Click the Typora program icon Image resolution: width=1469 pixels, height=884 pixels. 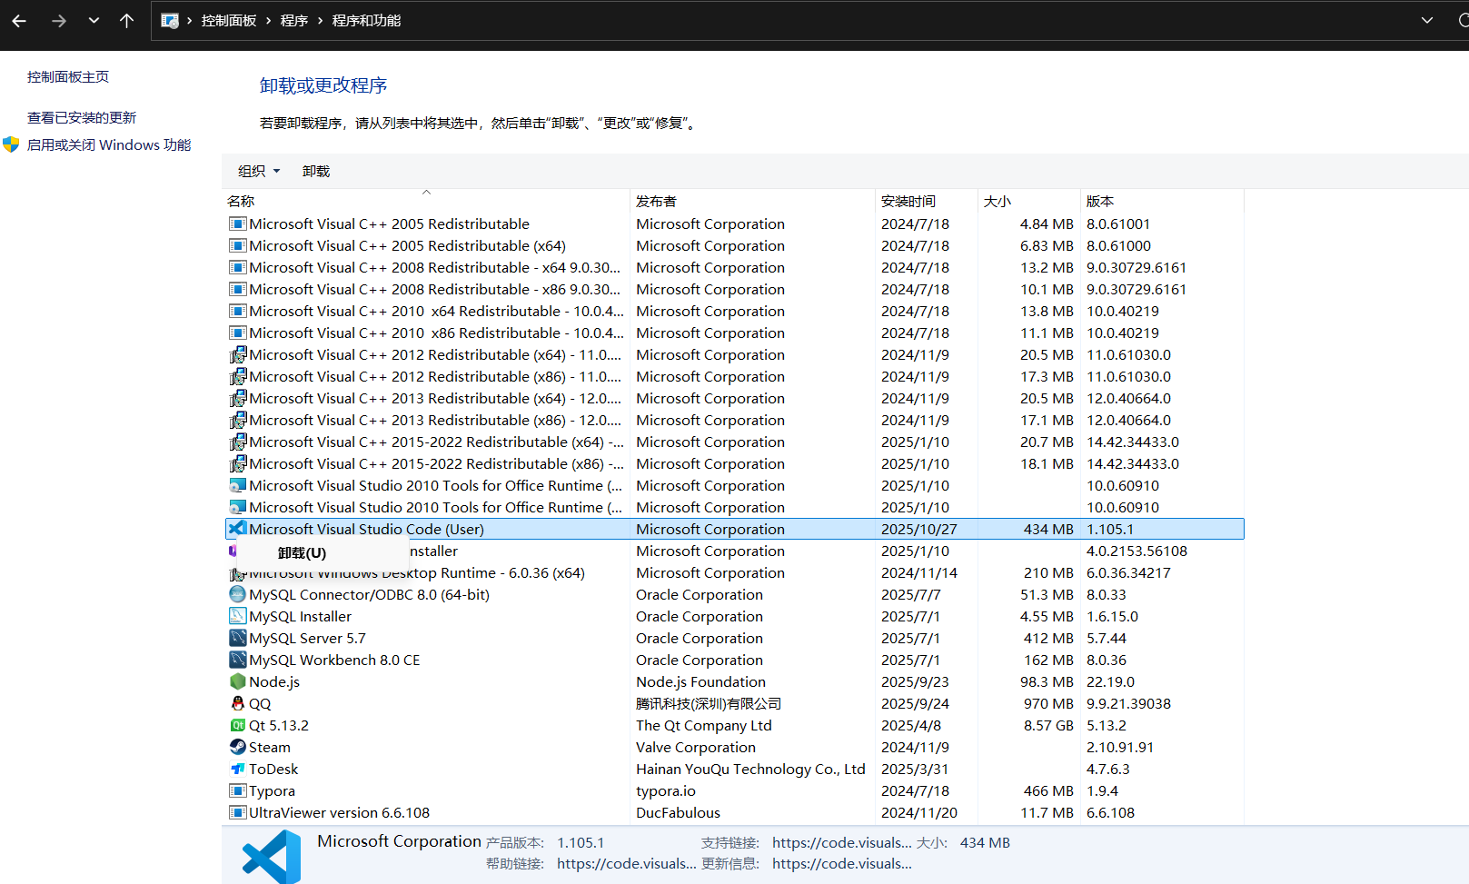pos(237,790)
